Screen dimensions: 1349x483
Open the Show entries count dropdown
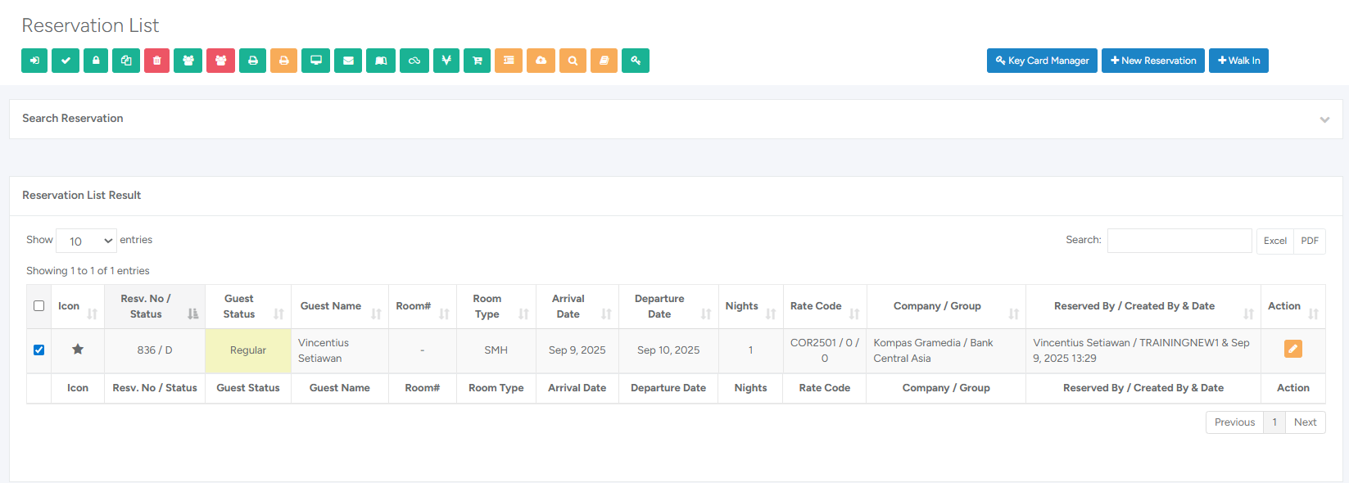[x=86, y=241]
